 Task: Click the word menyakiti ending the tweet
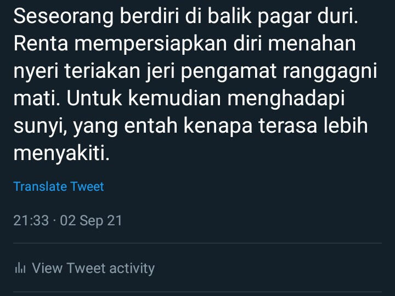61,153
